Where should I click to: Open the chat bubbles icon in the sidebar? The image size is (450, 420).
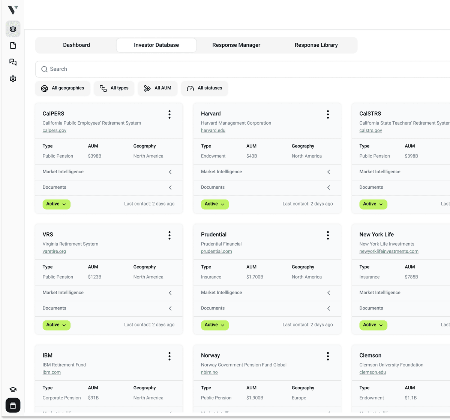tap(13, 62)
